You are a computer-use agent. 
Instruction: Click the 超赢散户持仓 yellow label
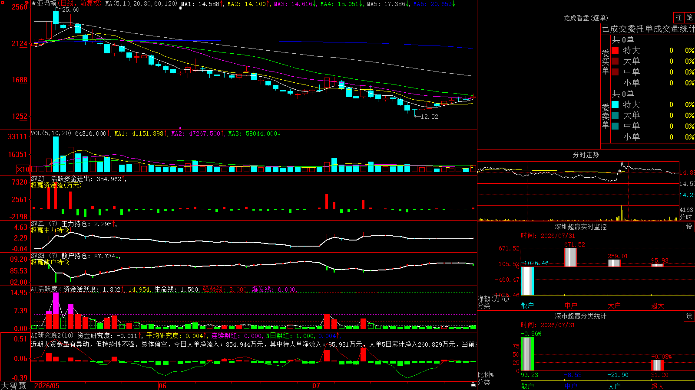[50, 262]
